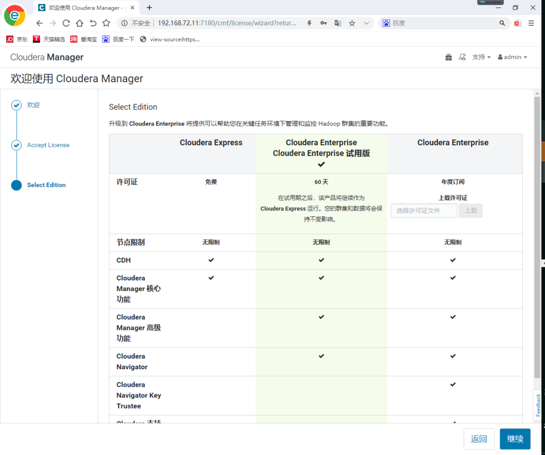Click the Express CDH checkmark
The image size is (545, 455).
point(211,260)
